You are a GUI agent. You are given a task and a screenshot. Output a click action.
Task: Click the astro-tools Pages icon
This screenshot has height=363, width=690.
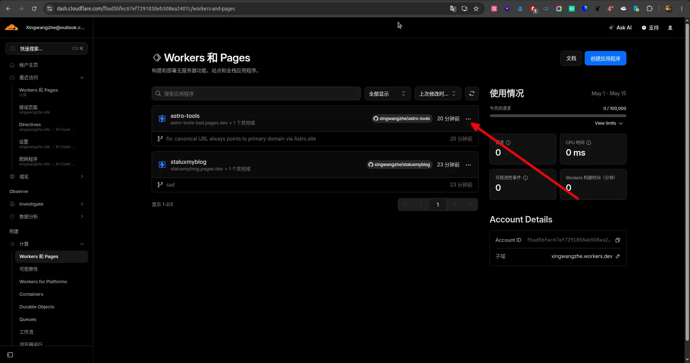[x=162, y=119]
